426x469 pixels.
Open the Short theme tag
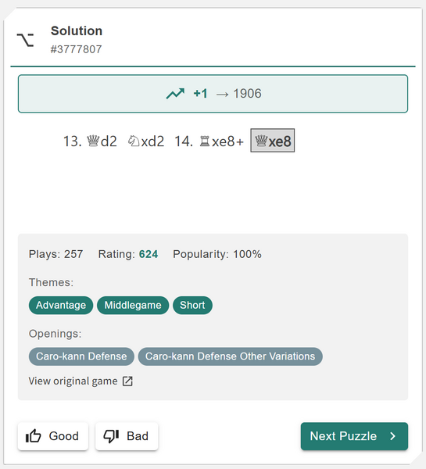192,305
